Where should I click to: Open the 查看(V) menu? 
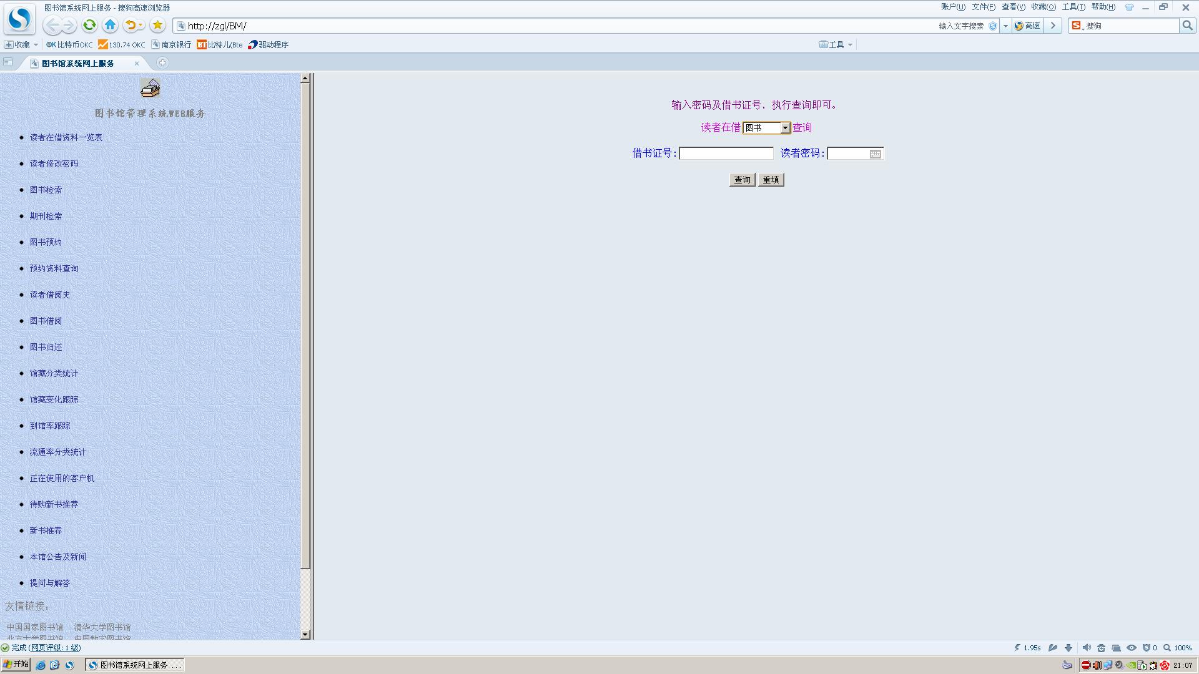tap(1013, 7)
